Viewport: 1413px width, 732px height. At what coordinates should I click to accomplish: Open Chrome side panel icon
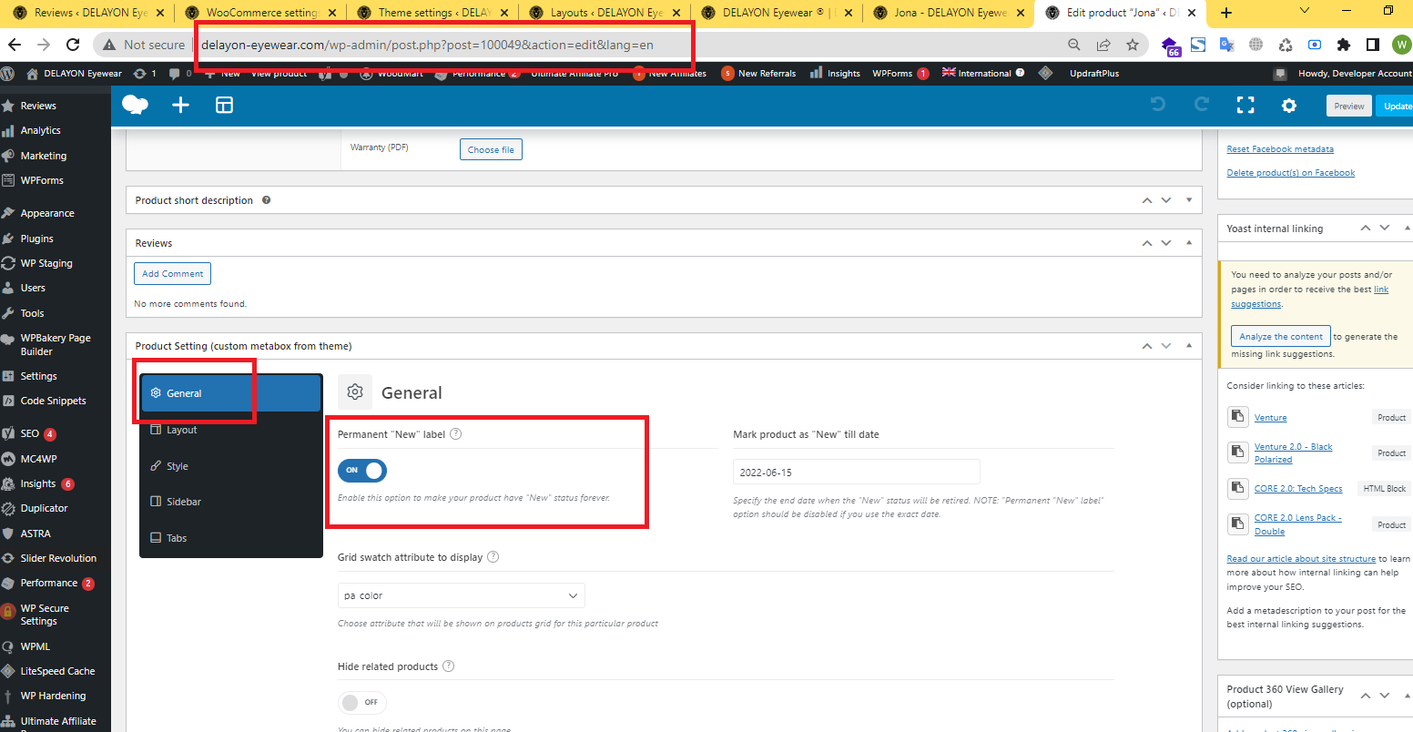point(1373,45)
